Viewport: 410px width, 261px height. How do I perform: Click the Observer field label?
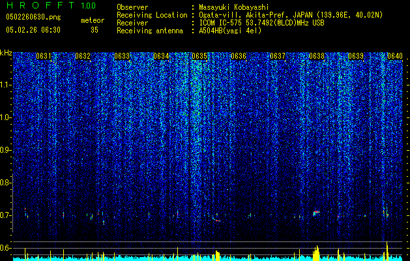(132, 7)
